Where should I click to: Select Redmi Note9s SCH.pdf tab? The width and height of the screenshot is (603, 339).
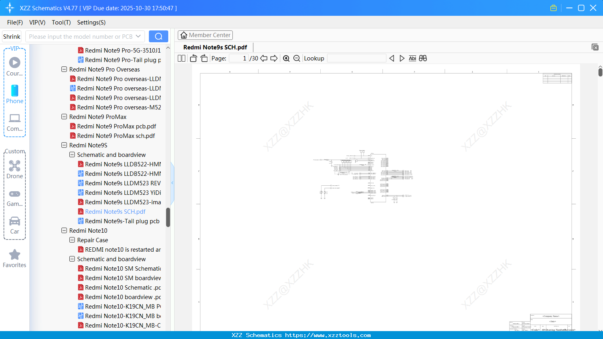pos(215,47)
